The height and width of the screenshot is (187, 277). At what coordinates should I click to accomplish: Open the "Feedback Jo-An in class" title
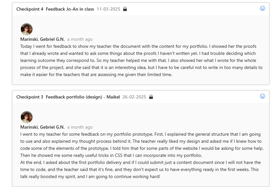point(70,9)
